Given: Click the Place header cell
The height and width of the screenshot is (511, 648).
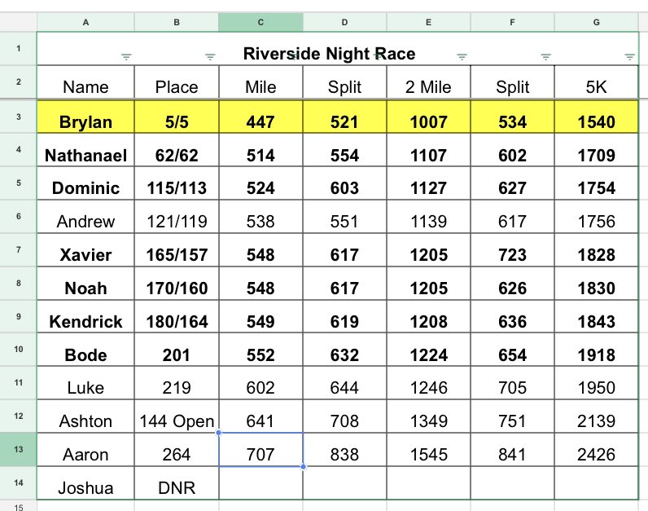Looking at the screenshot, I should click(177, 82).
